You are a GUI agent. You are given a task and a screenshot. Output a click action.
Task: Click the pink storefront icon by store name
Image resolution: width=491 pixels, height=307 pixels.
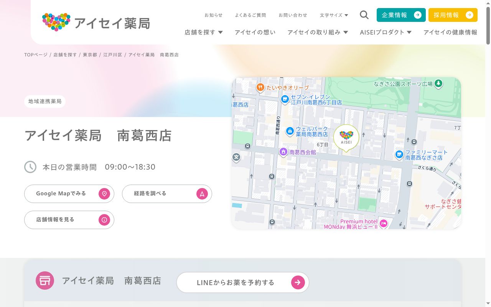click(45, 281)
